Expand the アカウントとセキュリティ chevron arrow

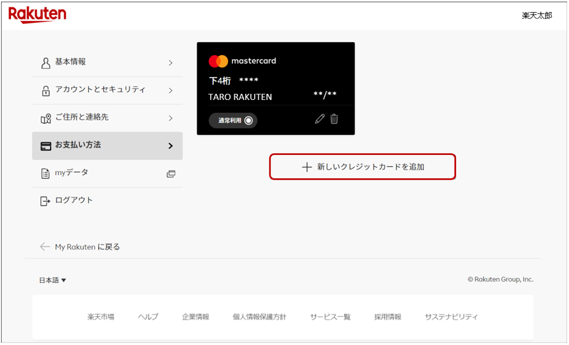pos(171,91)
